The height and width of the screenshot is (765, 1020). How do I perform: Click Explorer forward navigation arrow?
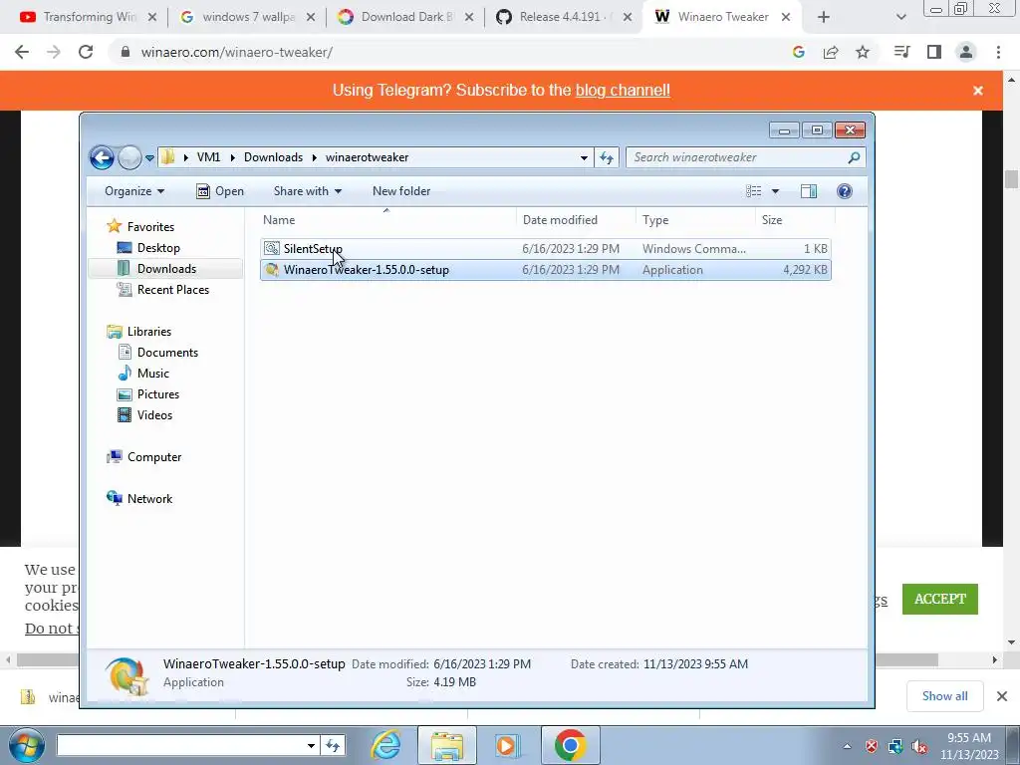(x=129, y=157)
